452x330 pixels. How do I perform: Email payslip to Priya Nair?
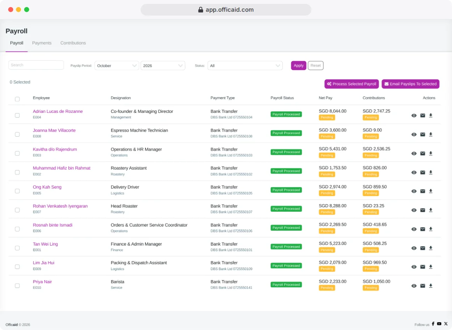pyautogui.click(x=422, y=286)
